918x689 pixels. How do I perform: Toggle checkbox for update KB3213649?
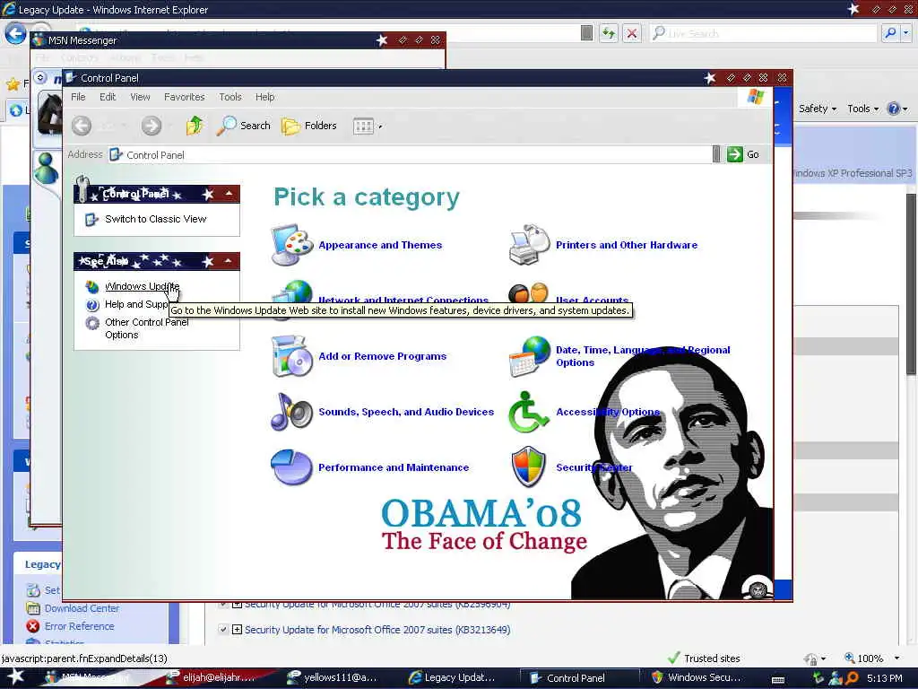(x=223, y=630)
